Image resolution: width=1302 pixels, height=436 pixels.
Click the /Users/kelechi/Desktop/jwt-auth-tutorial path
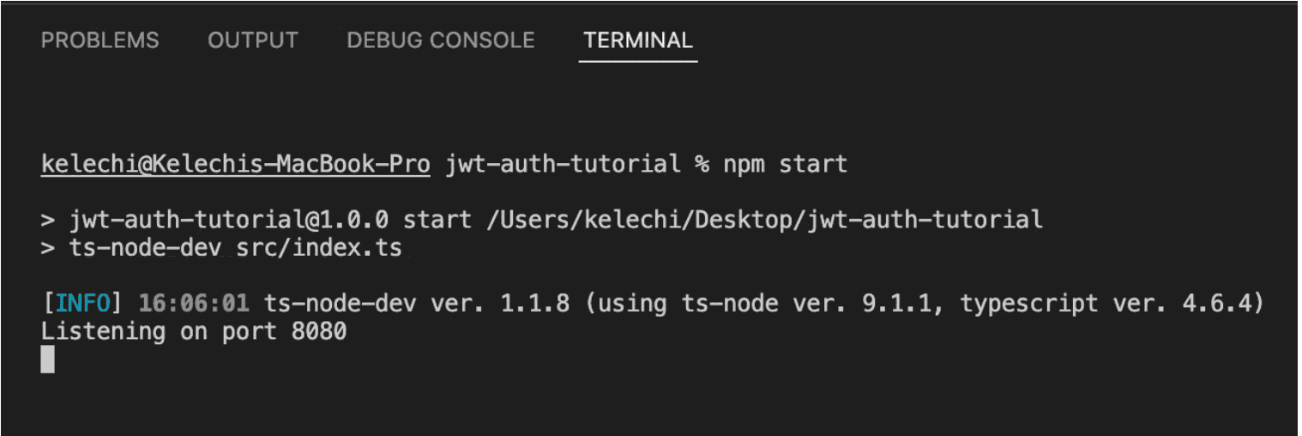pyautogui.click(x=764, y=220)
